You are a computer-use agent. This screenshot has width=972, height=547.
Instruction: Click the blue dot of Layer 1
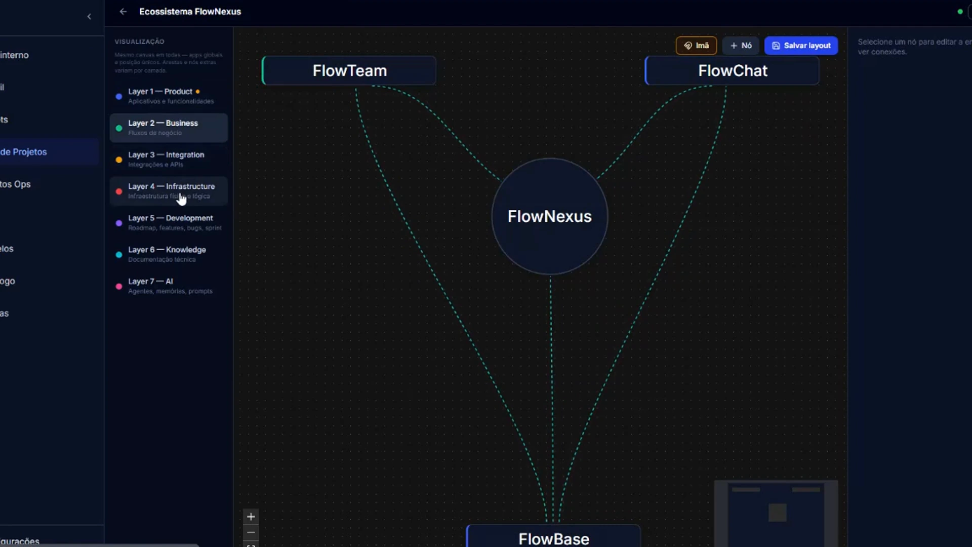pyautogui.click(x=118, y=96)
